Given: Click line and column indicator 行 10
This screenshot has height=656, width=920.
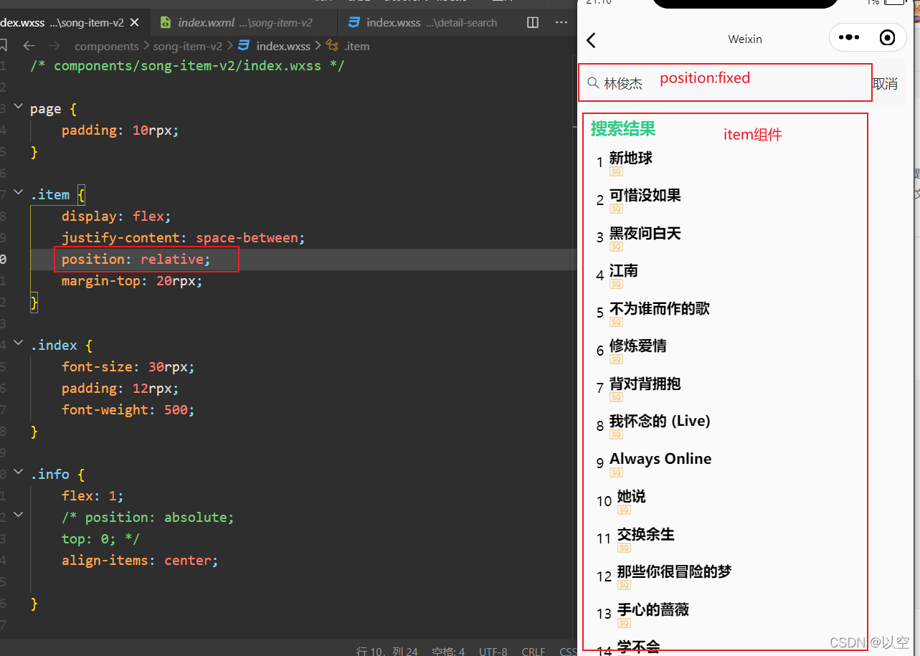Looking at the screenshot, I should tap(388, 651).
